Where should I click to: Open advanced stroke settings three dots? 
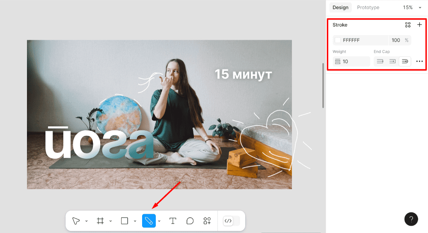click(x=419, y=61)
